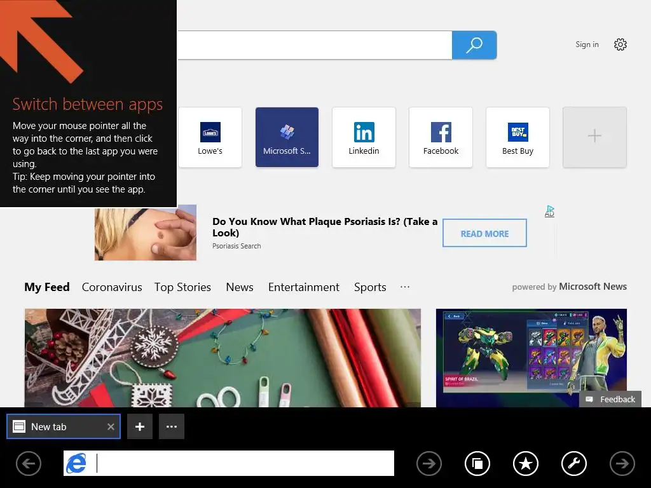Open tab tools ellipsis button
The image size is (651, 488).
pos(172,426)
